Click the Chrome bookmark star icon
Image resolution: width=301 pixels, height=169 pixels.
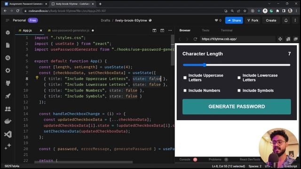245,11
